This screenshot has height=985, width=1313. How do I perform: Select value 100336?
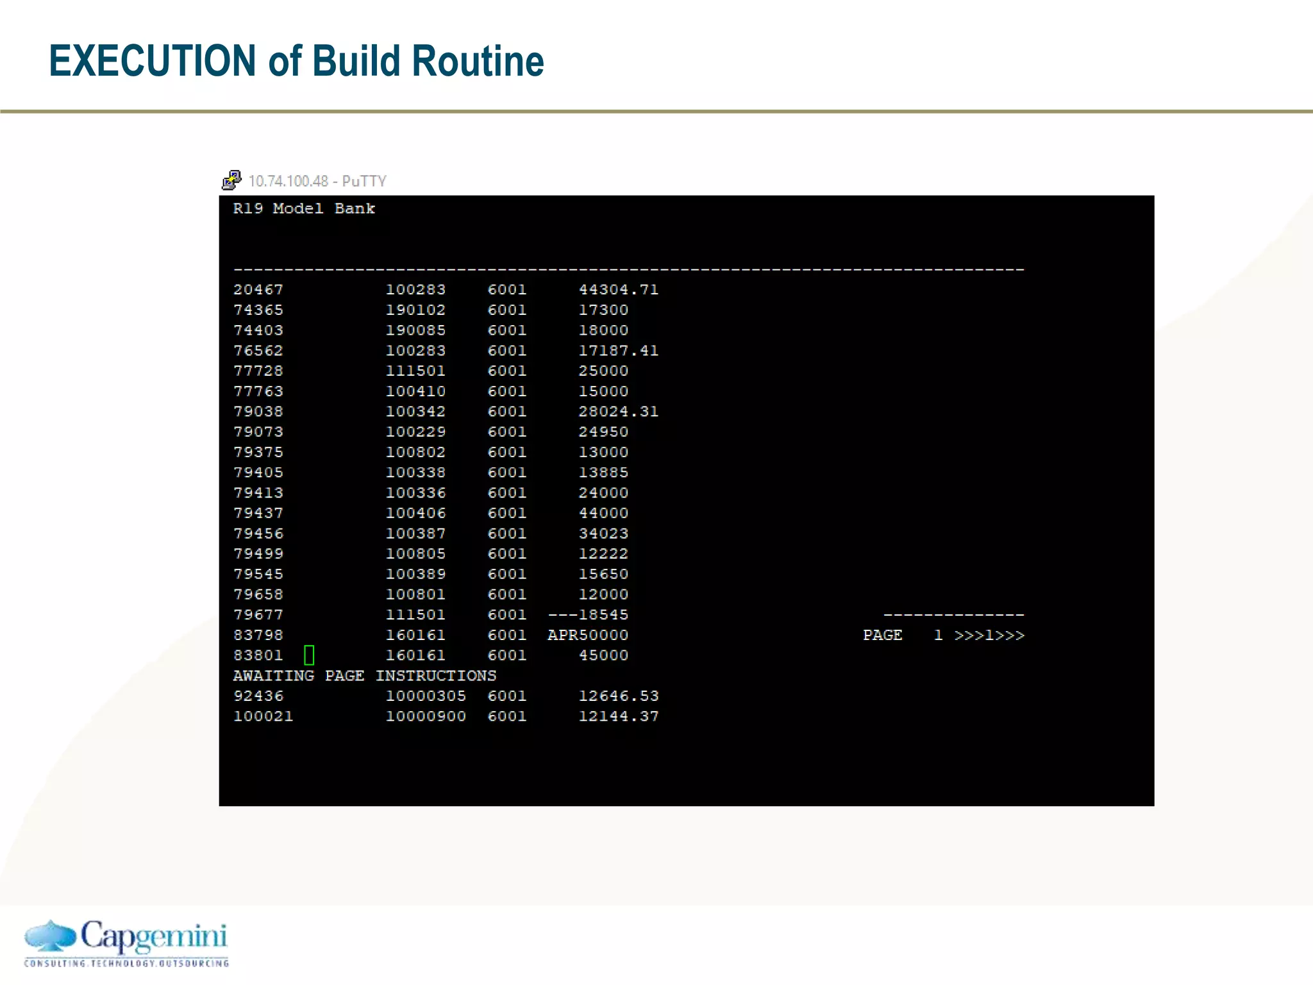pos(415,493)
